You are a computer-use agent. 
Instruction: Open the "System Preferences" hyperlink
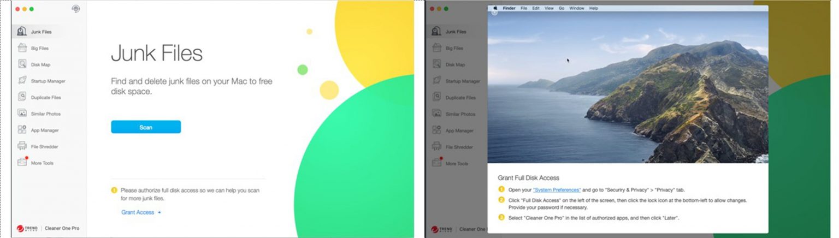[x=557, y=190]
